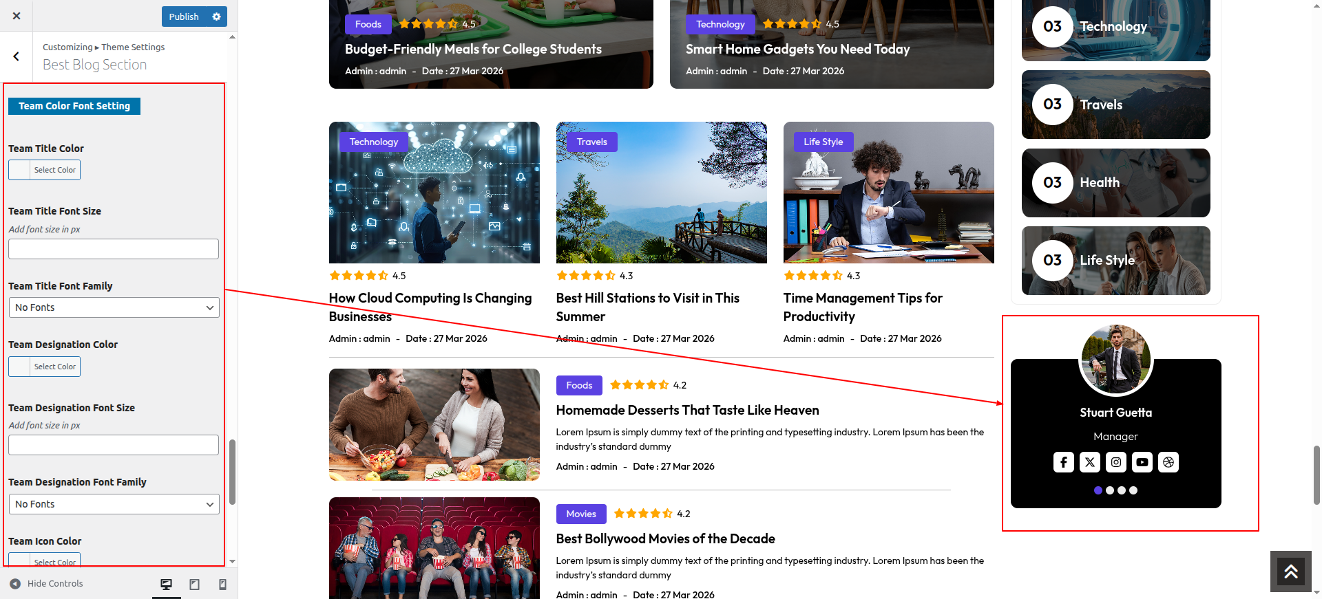The height and width of the screenshot is (599, 1322).
Task: Expand Team Title Font Family dropdown
Action: pyautogui.click(x=114, y=307)
